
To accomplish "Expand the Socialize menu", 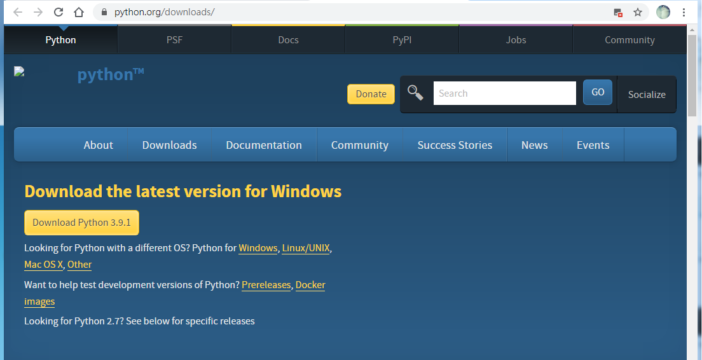I will click(647, 95).
